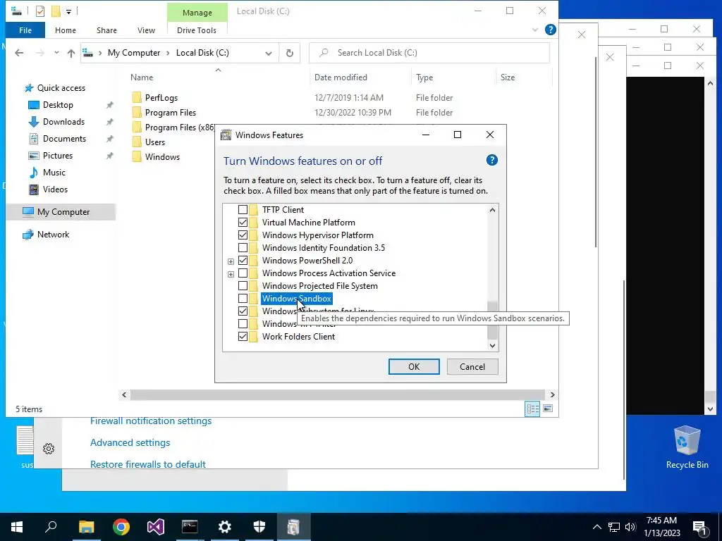This screenshot has height=541, width=722.
Task: Select the Manage contextual tab
Action: [197, 13]
